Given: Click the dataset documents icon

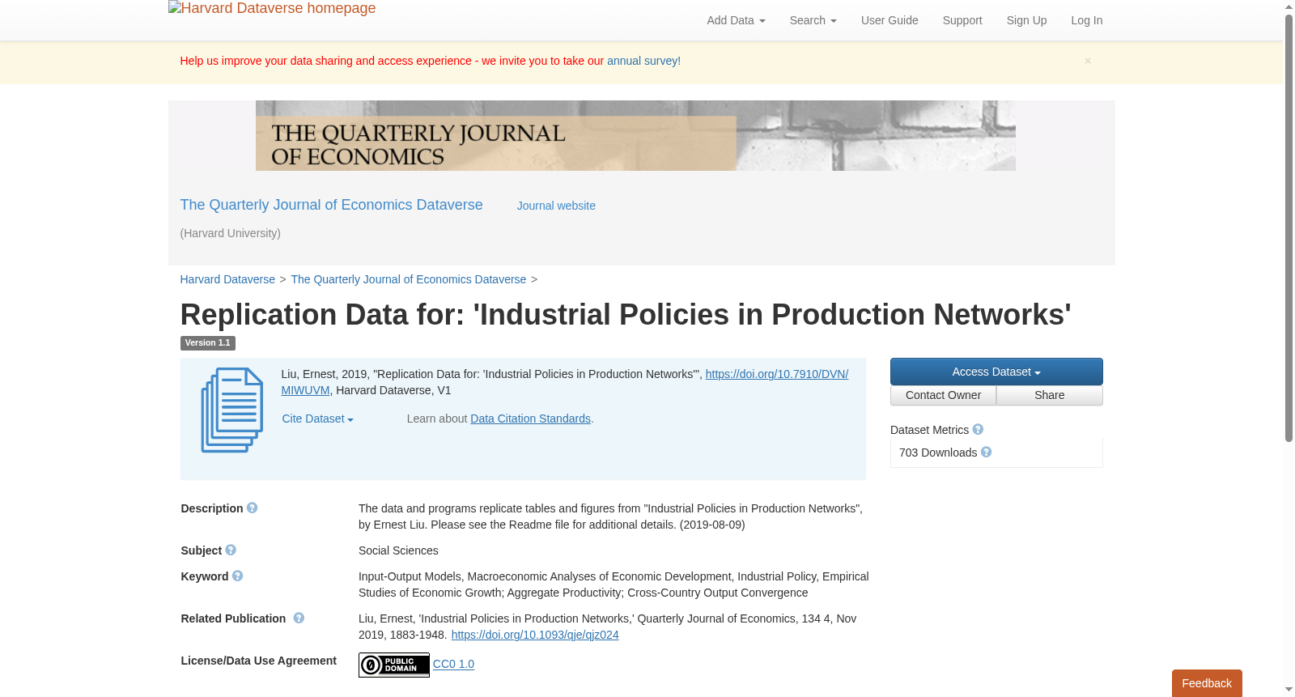Looking at the screenshot, I should [x=232, y=410].
